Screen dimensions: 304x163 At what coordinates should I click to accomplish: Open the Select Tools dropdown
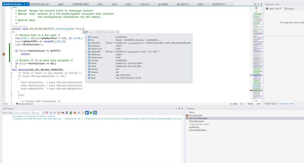pyautogui.click(x=273, y=9)
